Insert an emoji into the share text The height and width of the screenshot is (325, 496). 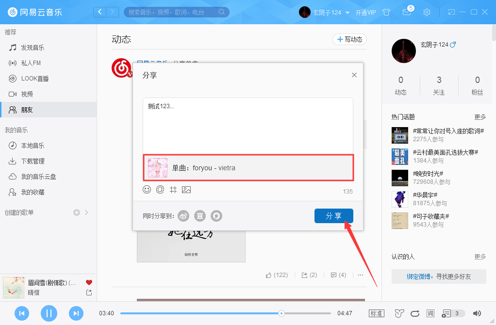147,190
